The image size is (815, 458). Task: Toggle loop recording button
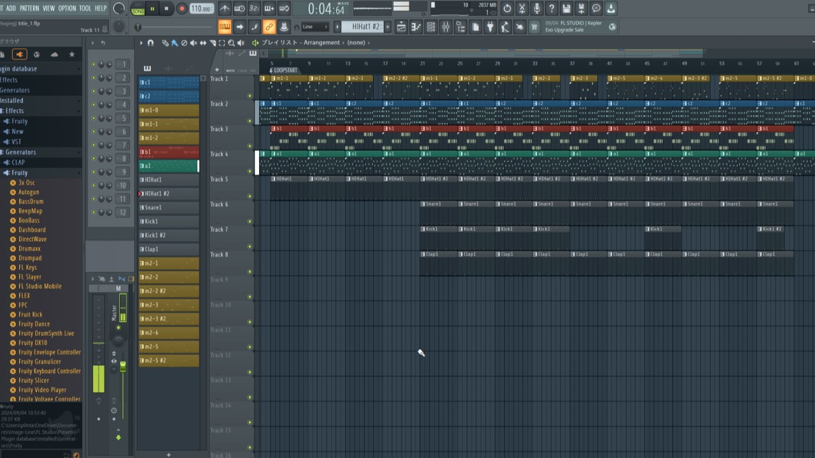284,8
